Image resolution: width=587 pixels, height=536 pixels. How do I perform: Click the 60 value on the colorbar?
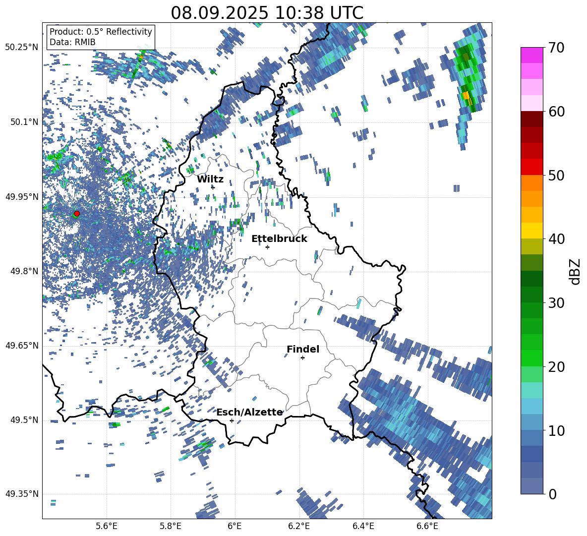(556, 112)
